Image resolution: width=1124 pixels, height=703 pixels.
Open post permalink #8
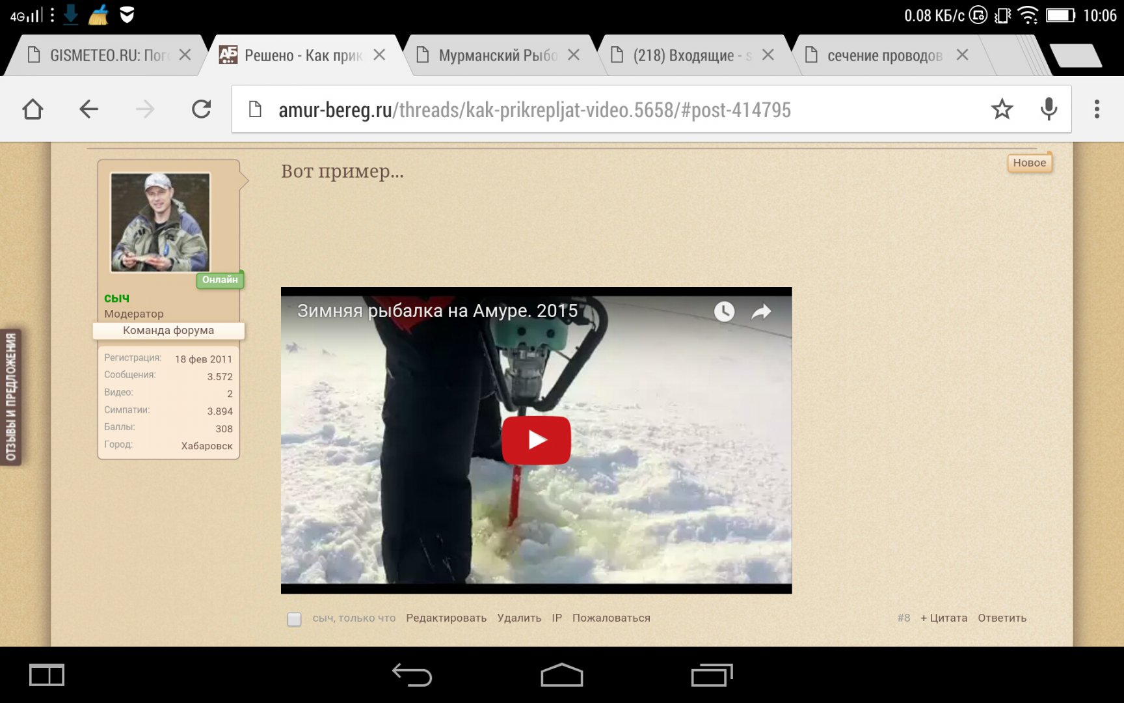tap(903, 618)
